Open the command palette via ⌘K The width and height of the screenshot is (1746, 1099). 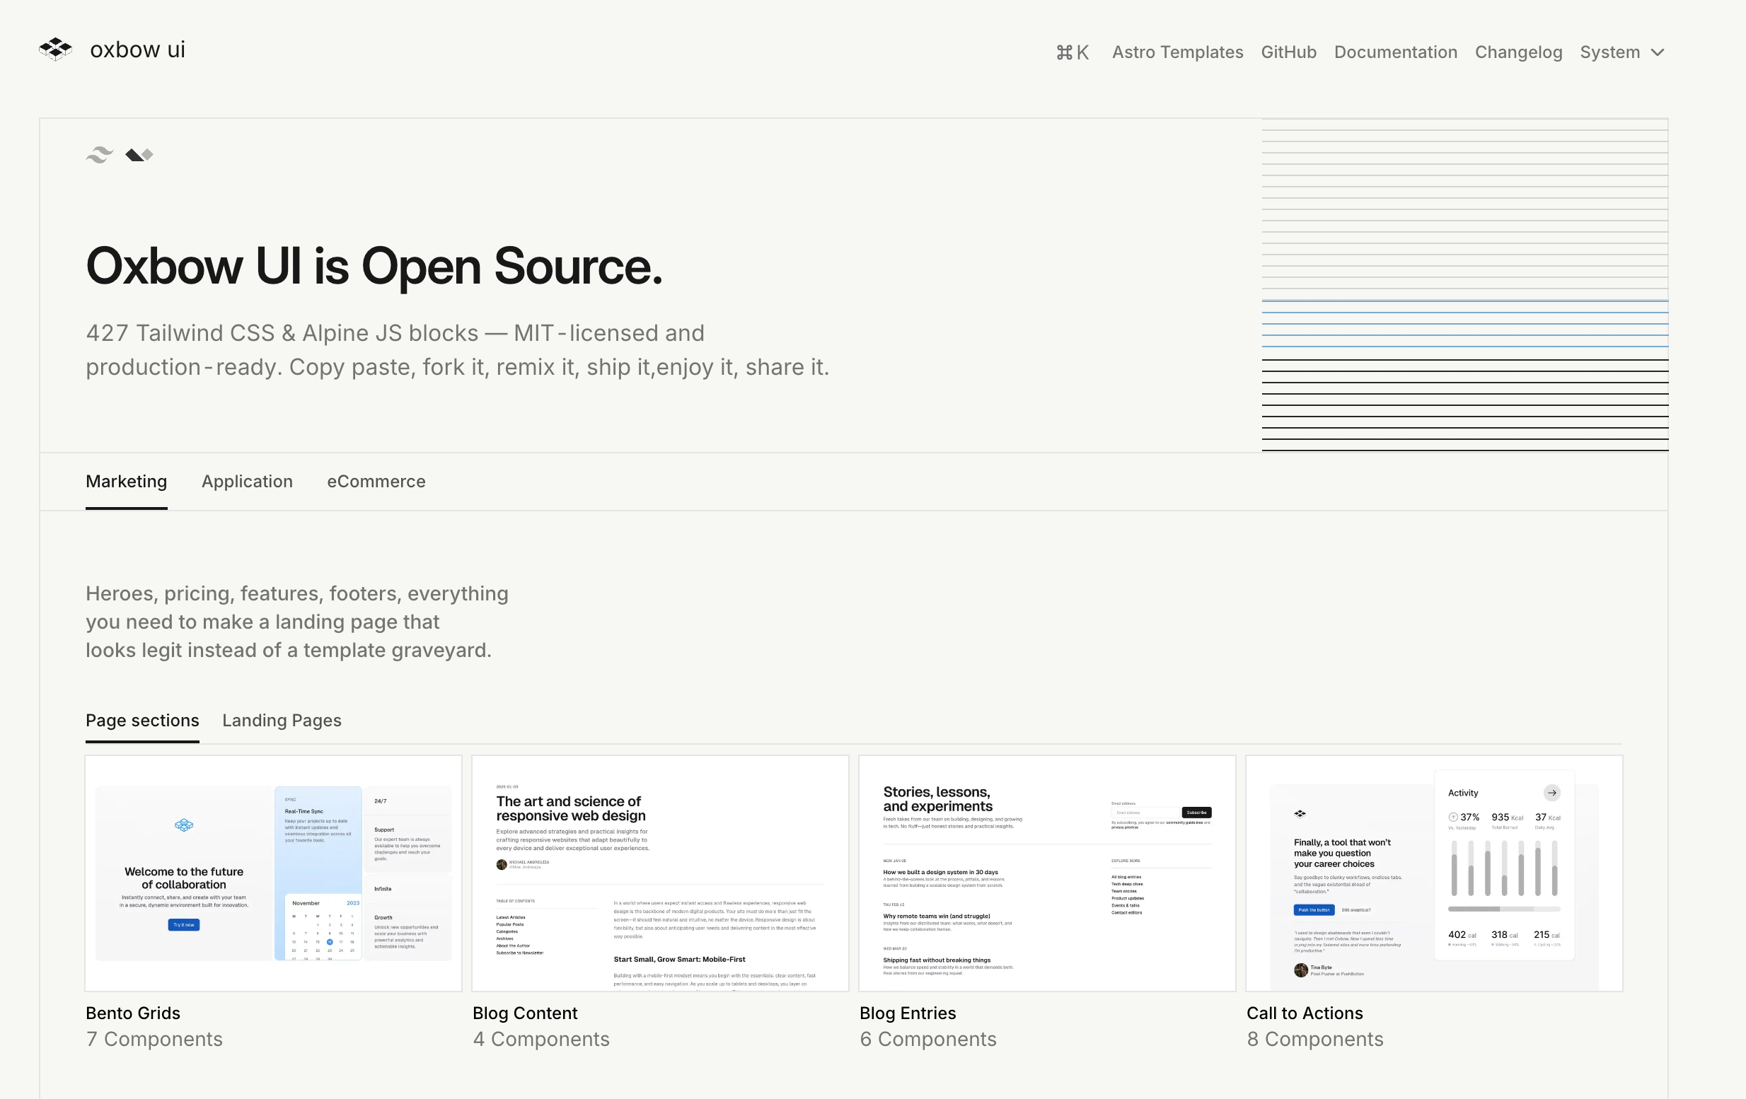point(1073,52)
